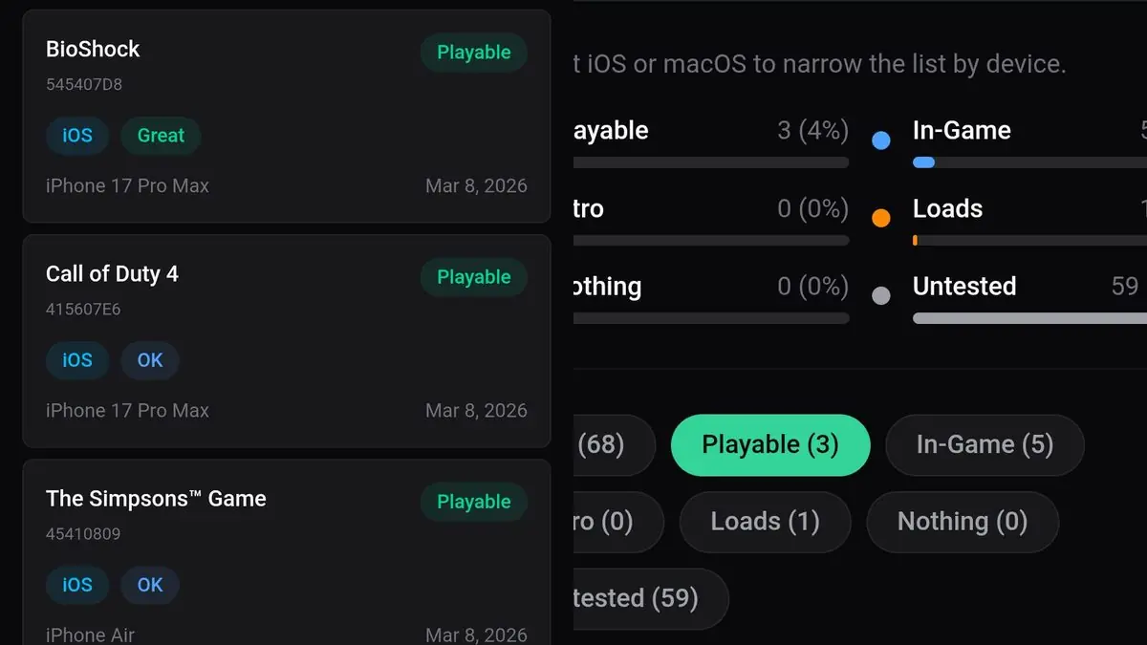1147x645 pixels.
Task: Click the In-Game progress bar
Action: (1028, 163)
